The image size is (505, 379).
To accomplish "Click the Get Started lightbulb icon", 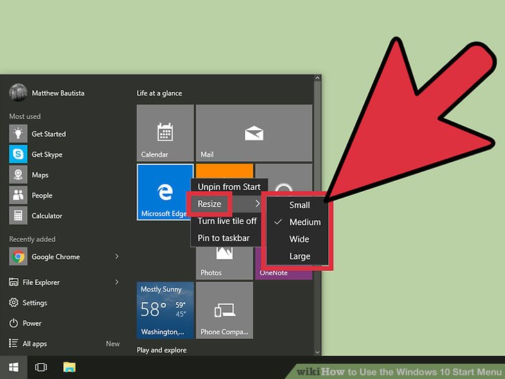I will [x=18, y=134].
